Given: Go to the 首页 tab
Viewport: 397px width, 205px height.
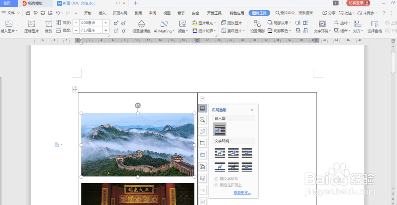Looking at the screenshot, I should (x=7, y=3).
